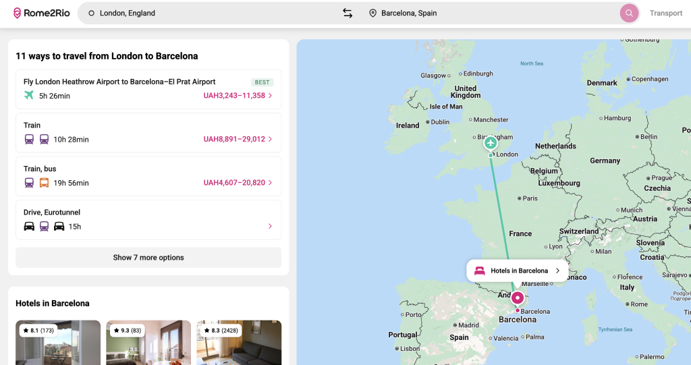The height and width of the screenshot is (365, 691).
Task: Click Copenhagen label on the map
Action: 650,79
